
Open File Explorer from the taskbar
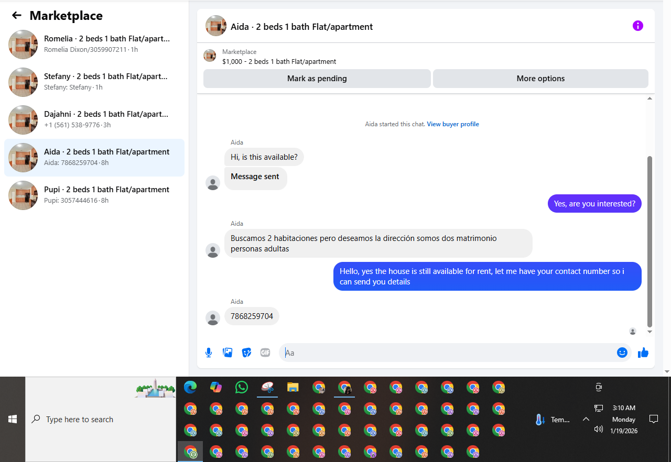click(x=293, y=388)
